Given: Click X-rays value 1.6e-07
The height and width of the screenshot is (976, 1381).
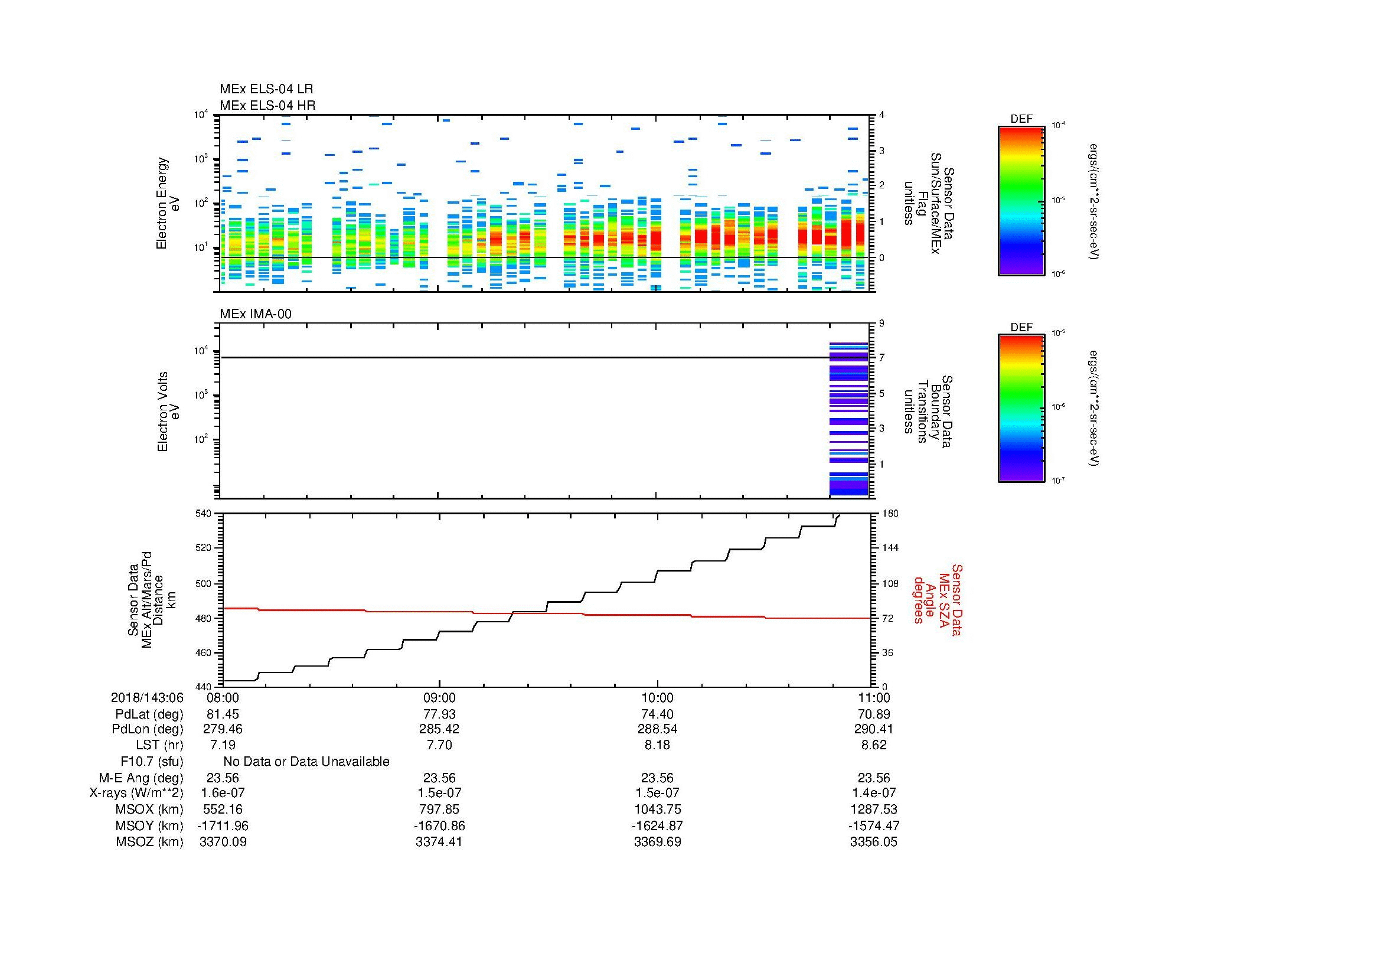Looking at the screenshot, I should click(223, 793).
